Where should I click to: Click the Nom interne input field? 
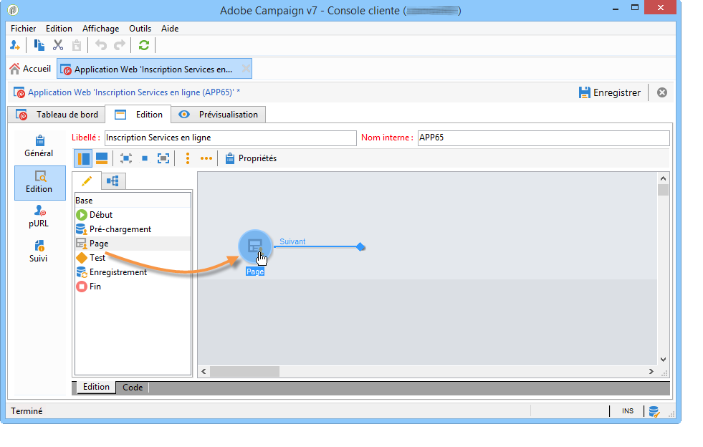[543, 138]
